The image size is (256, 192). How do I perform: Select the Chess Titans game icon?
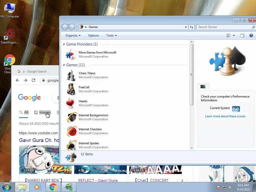click(x=71, y=75)
